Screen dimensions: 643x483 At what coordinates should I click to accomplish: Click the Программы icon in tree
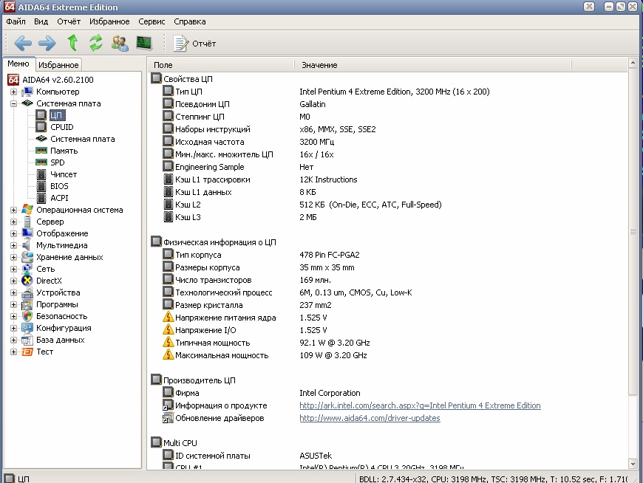pyautogui.click(x=27, y=304)
